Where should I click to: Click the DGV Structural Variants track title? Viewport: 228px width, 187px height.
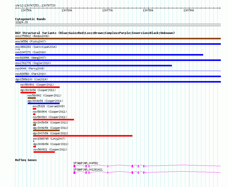click(95, 33)
